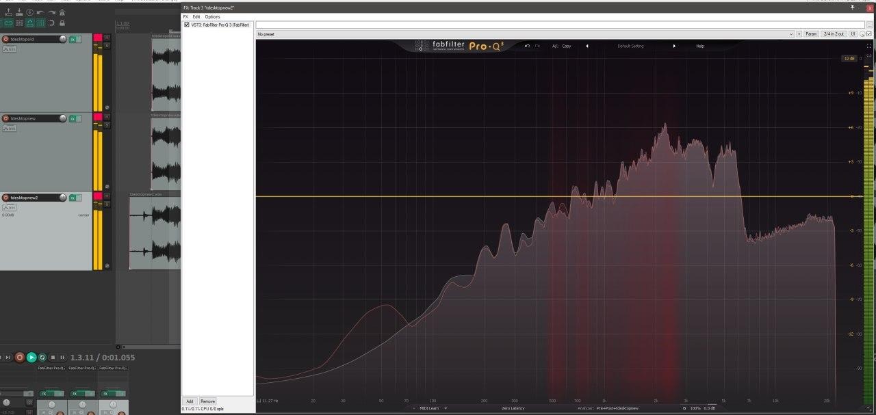Go to previous Pro-Q 3 preset
Screen dimensions: 876x415
point(587,46)
